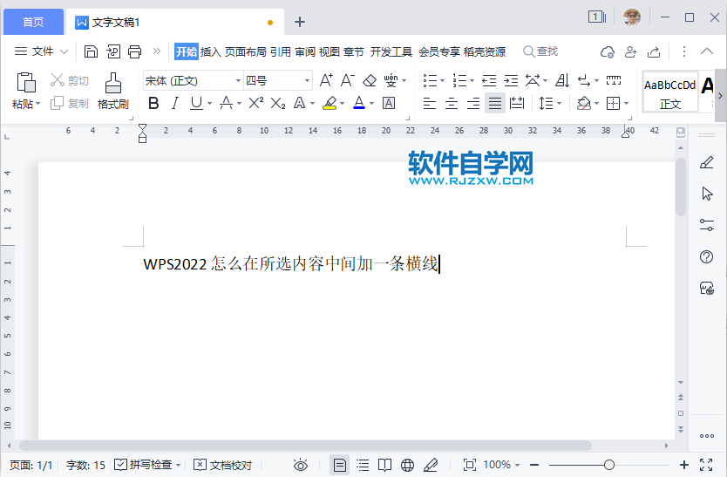Switch to the Home page tab
Viewport: 727px width, 477px height.
click(33, 22)
